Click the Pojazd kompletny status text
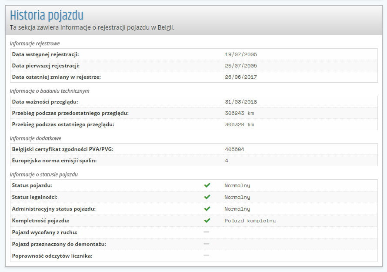This screenshot has width=387, height=272. tap(250, 221)
